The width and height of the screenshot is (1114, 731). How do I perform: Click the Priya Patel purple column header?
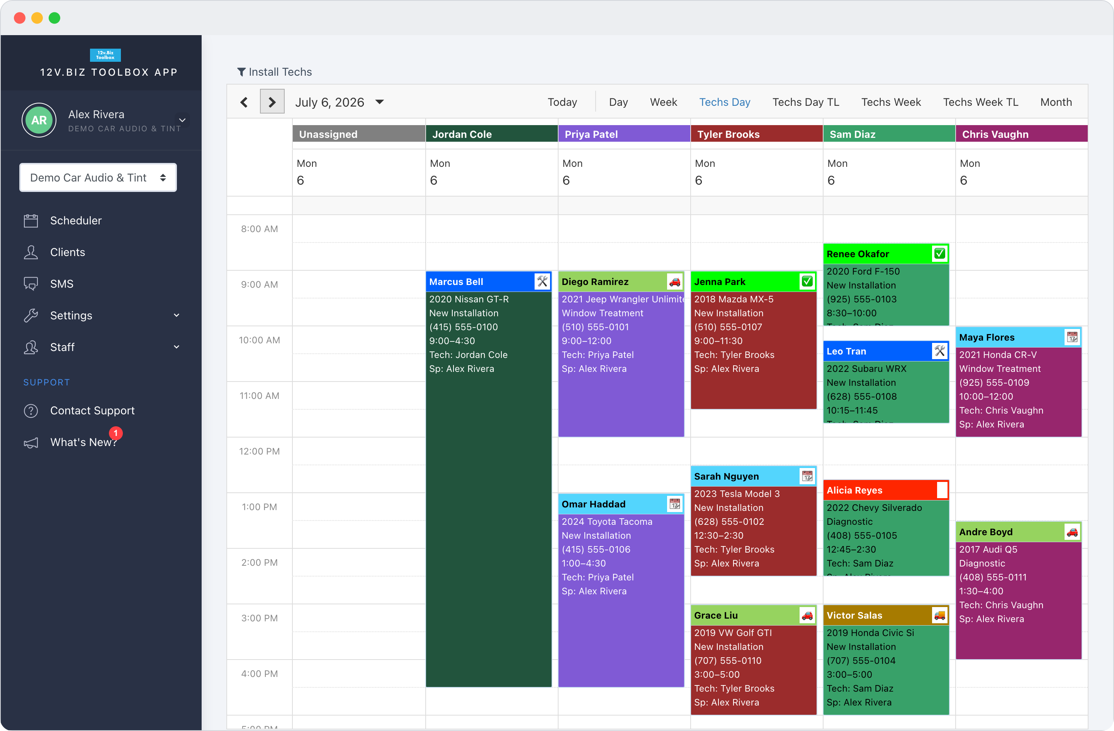(624, 134)
